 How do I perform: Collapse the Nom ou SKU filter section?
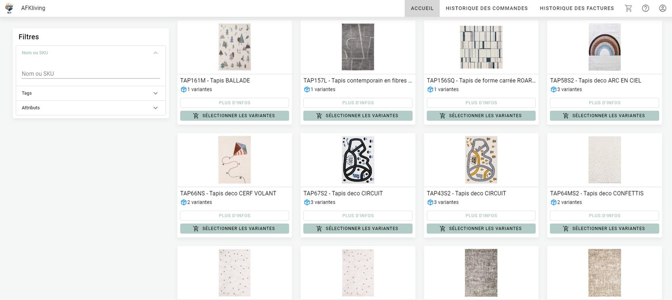coord(155,53)
